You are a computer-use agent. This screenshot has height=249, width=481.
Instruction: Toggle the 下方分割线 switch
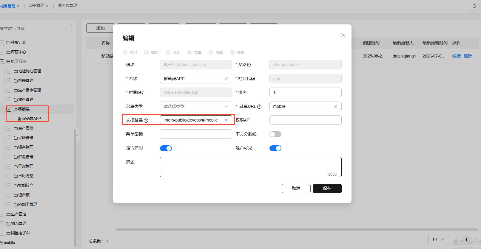275,134
